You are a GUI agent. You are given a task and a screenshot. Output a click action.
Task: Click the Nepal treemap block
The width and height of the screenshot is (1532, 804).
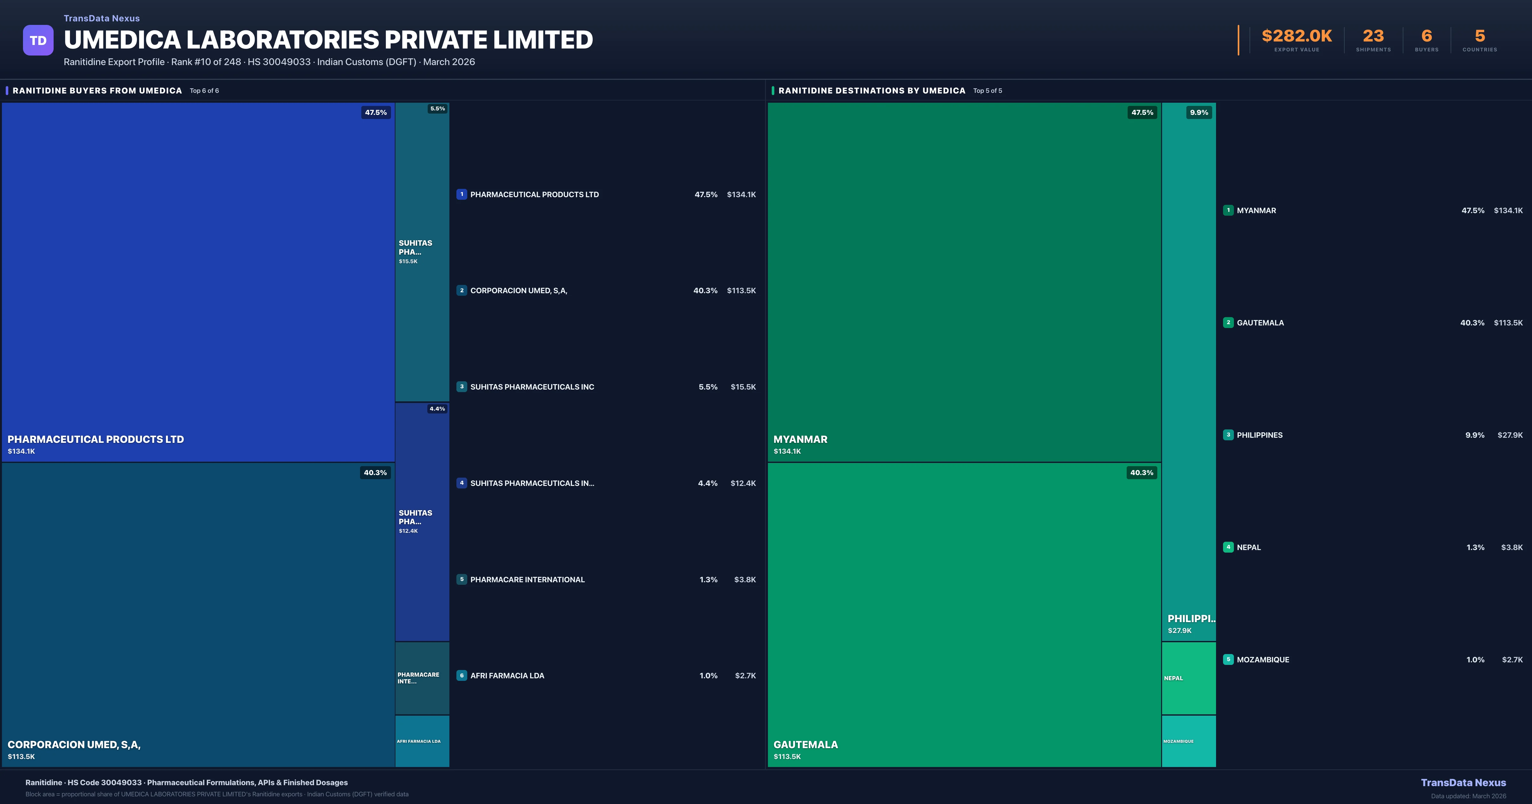[1188, 678]
